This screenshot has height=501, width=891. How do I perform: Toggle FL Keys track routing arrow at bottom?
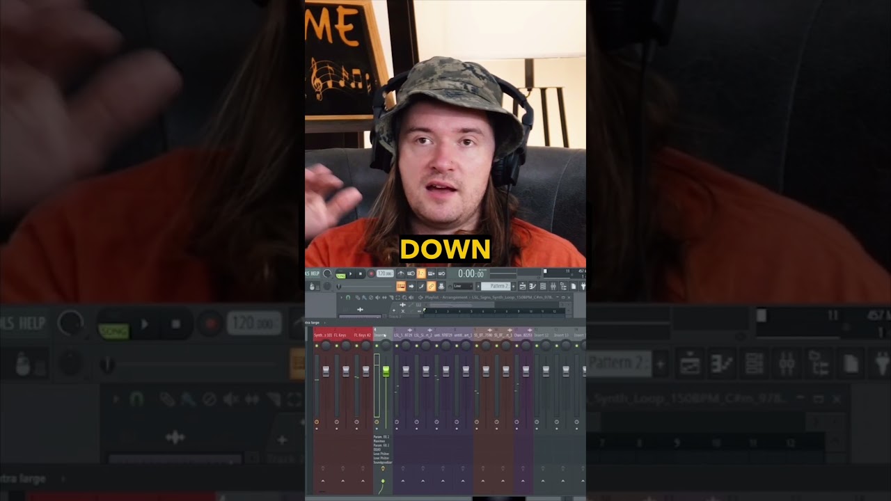pos(343,481)
